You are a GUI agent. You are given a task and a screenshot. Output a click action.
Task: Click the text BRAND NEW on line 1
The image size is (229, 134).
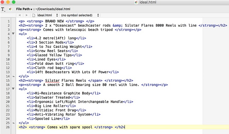tap(55, 21)
